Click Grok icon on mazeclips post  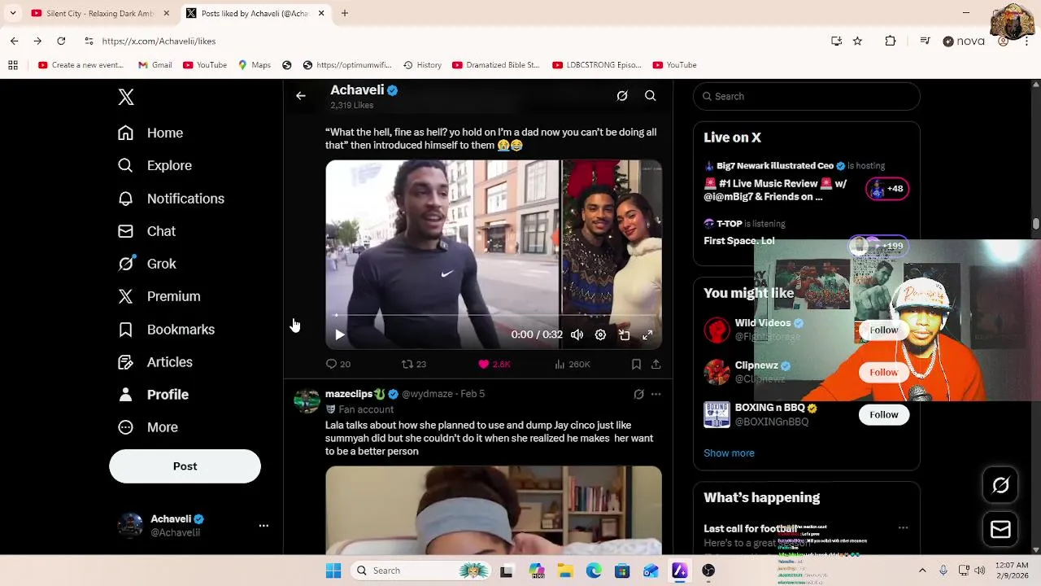tap(638, 394)
